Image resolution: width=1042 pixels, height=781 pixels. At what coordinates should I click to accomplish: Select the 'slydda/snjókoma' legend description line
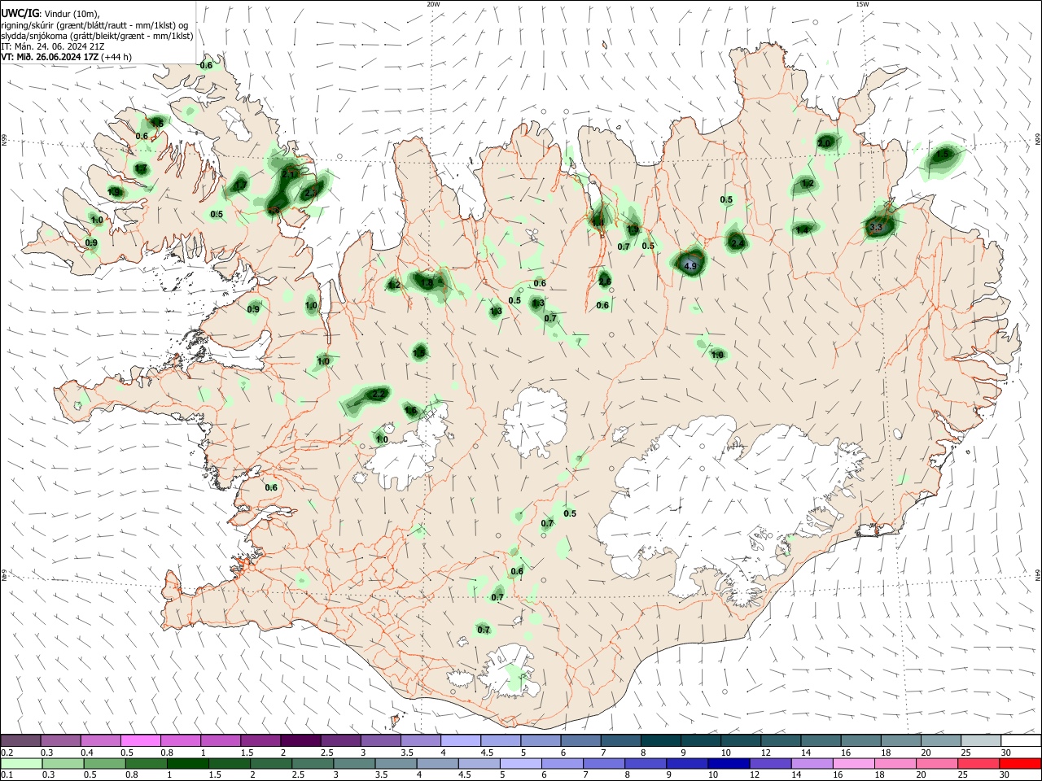(x=97, y=36)
